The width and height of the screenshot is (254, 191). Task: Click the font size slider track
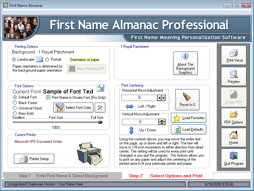pyautogui.click(x=57, y=122)
